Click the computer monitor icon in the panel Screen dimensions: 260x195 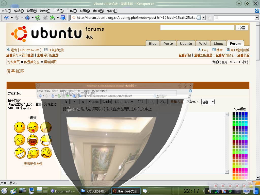pyautogui.click(x=31, y=191)
